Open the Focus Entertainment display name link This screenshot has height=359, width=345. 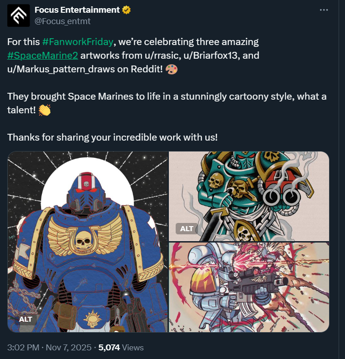pos(77,10)
